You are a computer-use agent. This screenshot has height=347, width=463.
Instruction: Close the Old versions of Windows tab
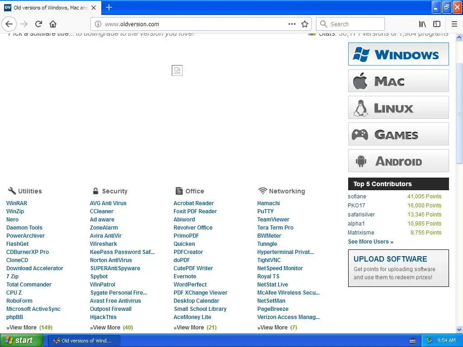coord(94,8)
